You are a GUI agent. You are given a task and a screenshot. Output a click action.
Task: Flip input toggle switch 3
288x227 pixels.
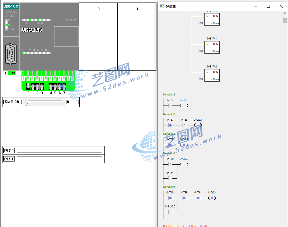[x=42, y=86]
